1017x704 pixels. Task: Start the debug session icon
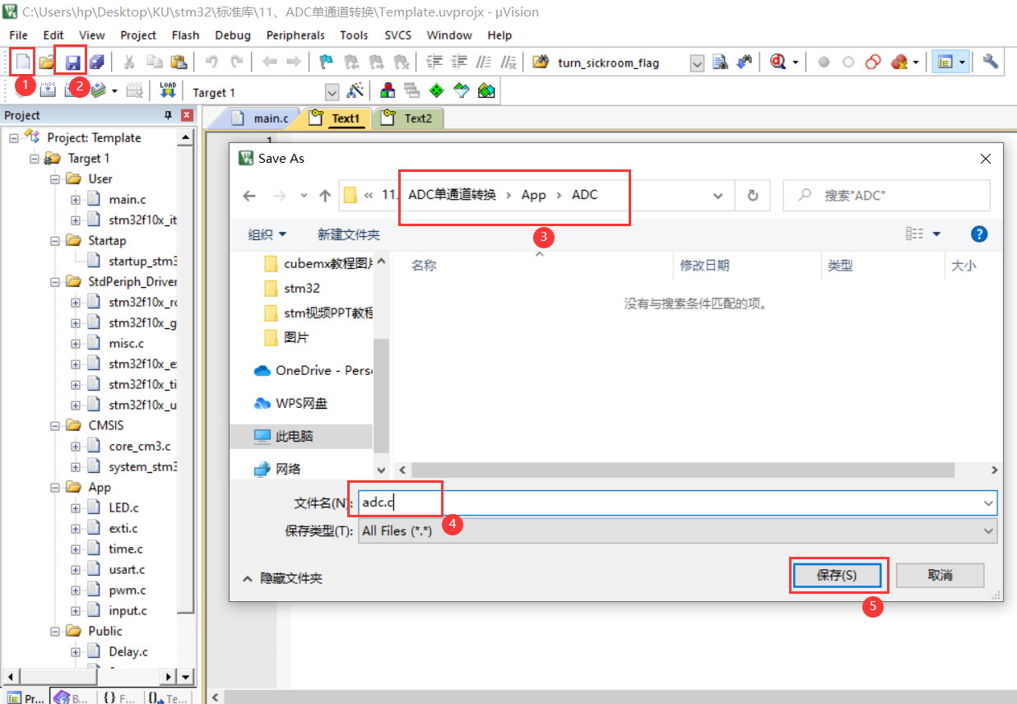click(778, 63)
